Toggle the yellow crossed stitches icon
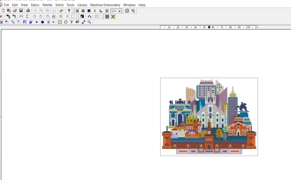 [x=113, y=16]
